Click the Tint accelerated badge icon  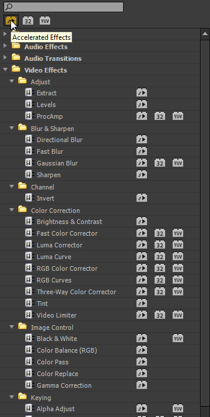(x=142, y=303)
